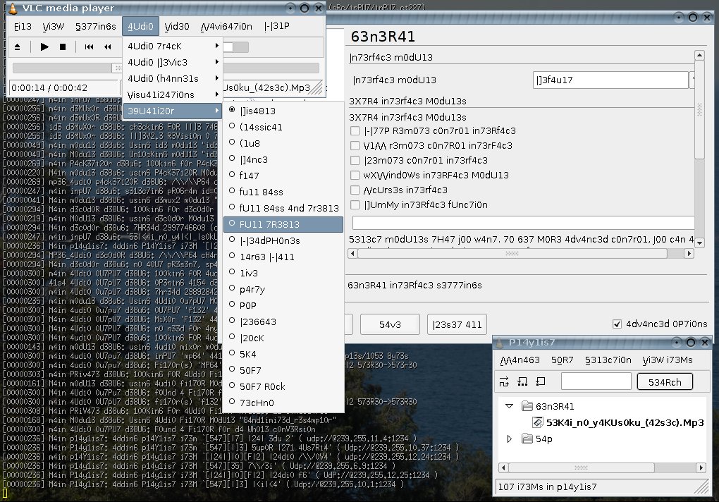Toggle shuffle icon in playlist toolbar
The width and height of the screenshot is (719, 502).
tap(504, 381)
